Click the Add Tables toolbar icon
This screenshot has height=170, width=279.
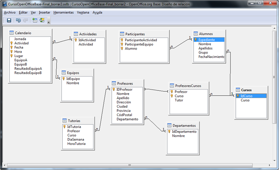[35, 20]
